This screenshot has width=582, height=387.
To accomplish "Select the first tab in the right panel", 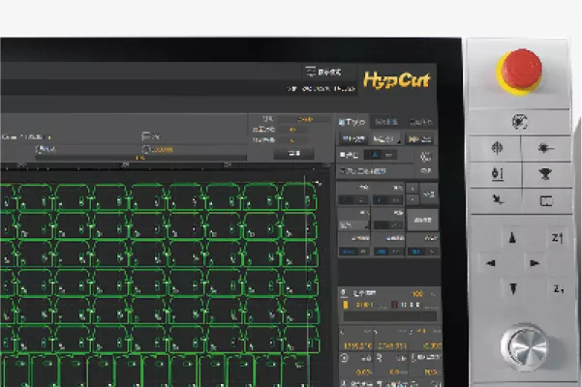I will click(x=352, y=122).
